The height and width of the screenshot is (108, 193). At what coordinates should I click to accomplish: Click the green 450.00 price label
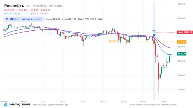pyautogui.click(x=182, y=54)
